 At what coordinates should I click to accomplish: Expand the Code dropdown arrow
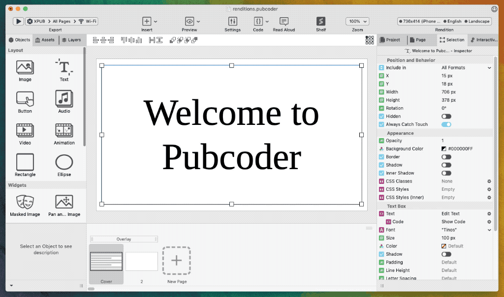click(267, 22)
